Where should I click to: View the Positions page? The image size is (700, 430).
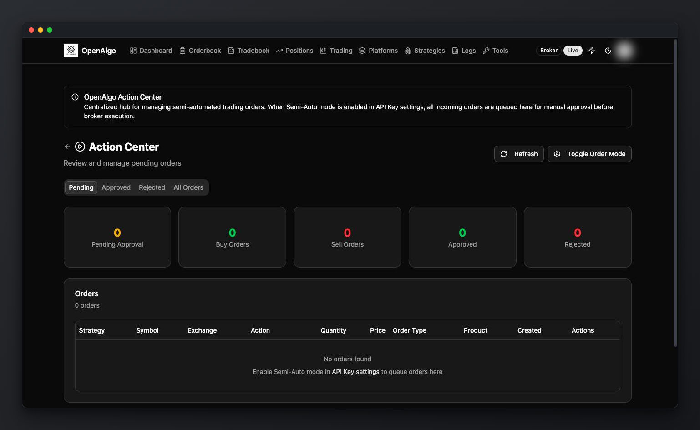click(294, 51)
